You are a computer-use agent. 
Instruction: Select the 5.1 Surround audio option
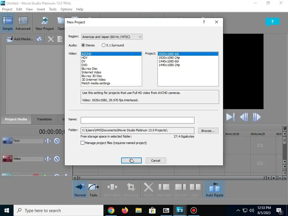[113, 45]
